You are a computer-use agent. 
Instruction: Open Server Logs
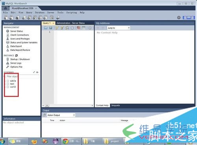pyautogui.click(x=16, y=63)
